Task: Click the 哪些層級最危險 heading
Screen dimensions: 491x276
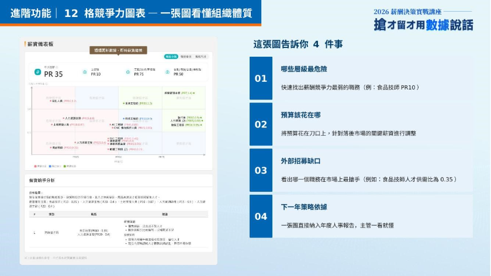Action: click(x=304, y=69)
